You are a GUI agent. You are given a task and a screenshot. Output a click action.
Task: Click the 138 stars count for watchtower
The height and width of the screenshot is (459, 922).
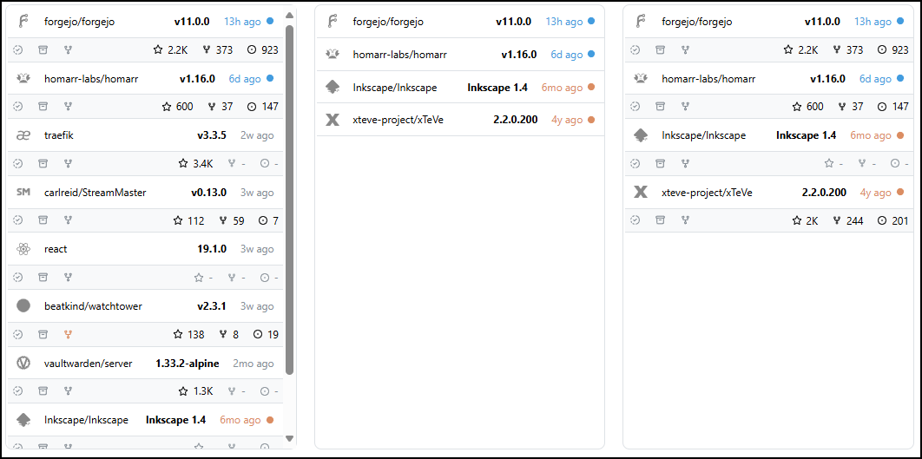pyautogui.click(x=196, y=334)
